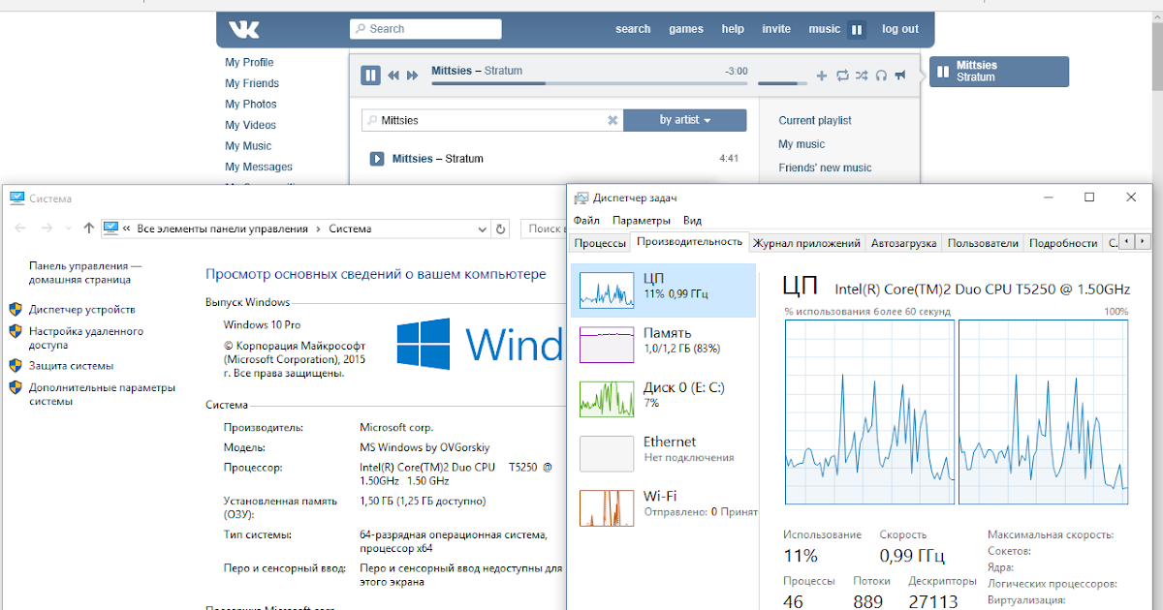Select the ЦП performance thumbnail
Screen dimensions: 1163x610
(606, 290)
